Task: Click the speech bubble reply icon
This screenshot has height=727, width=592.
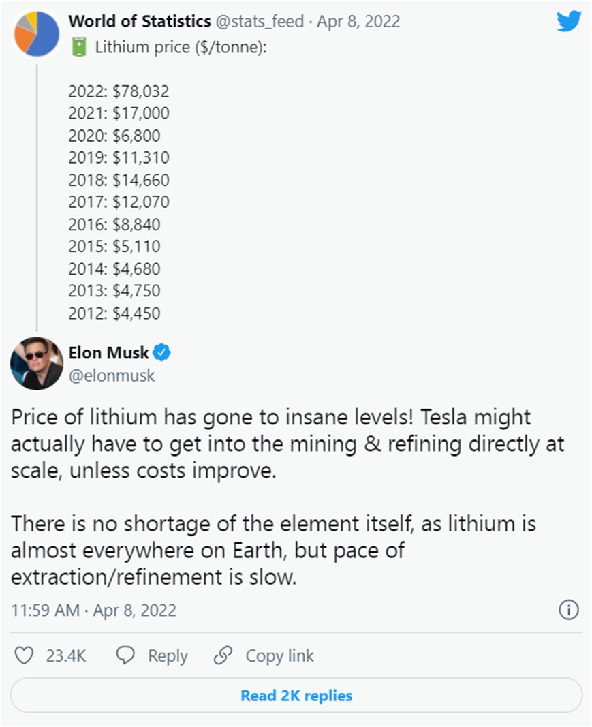Action: click(125, 655)
